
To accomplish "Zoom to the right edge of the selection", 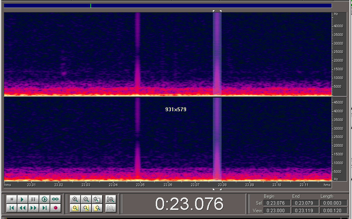I will point(97,208).
